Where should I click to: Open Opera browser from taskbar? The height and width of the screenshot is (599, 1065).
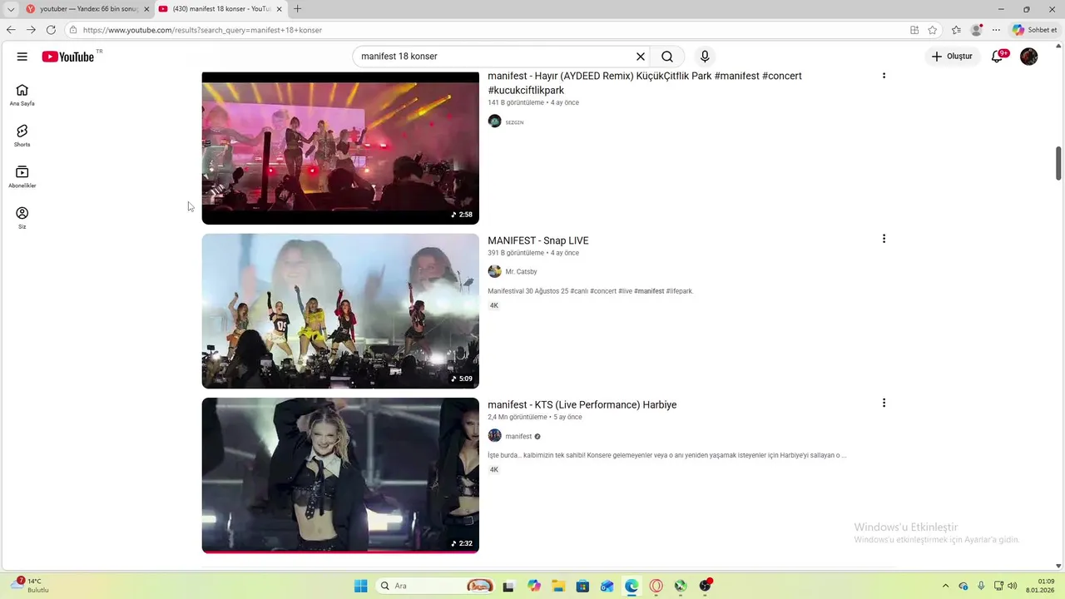pyautogui.click(x=656, y=586)
